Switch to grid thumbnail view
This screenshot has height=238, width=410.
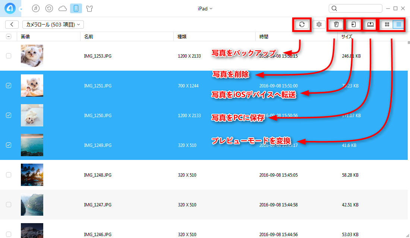tap(387, 25)
